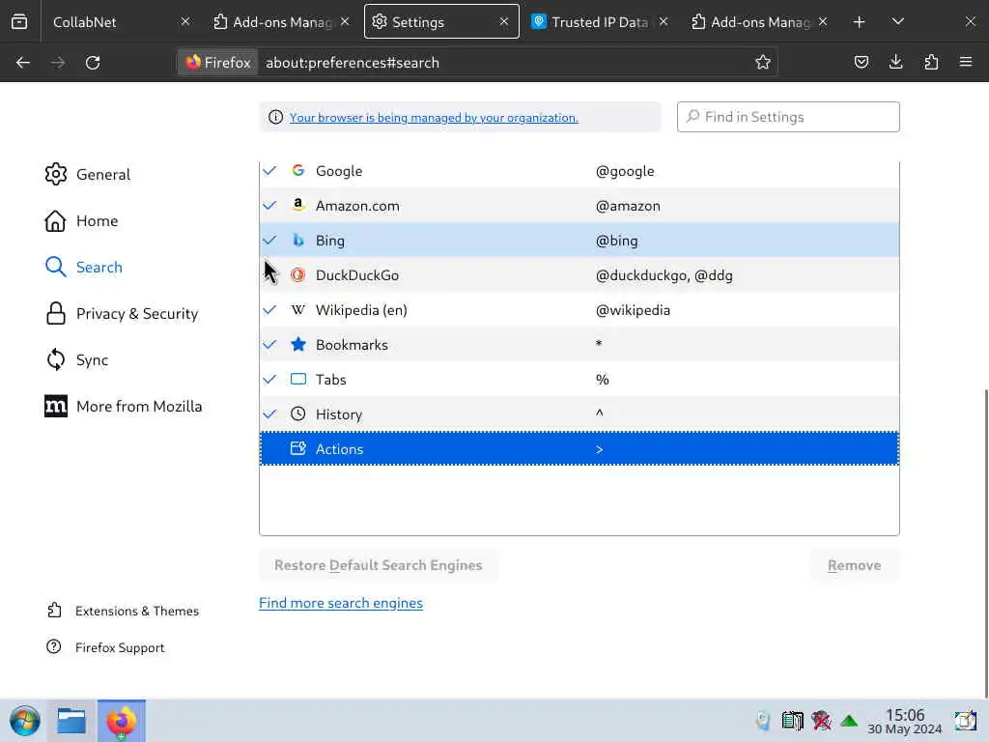
Task: Click the Actions row icon
Action: 298,448
